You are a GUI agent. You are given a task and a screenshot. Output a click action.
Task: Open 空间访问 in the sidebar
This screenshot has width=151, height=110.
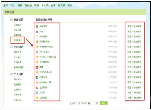click(x=18, y=25)
